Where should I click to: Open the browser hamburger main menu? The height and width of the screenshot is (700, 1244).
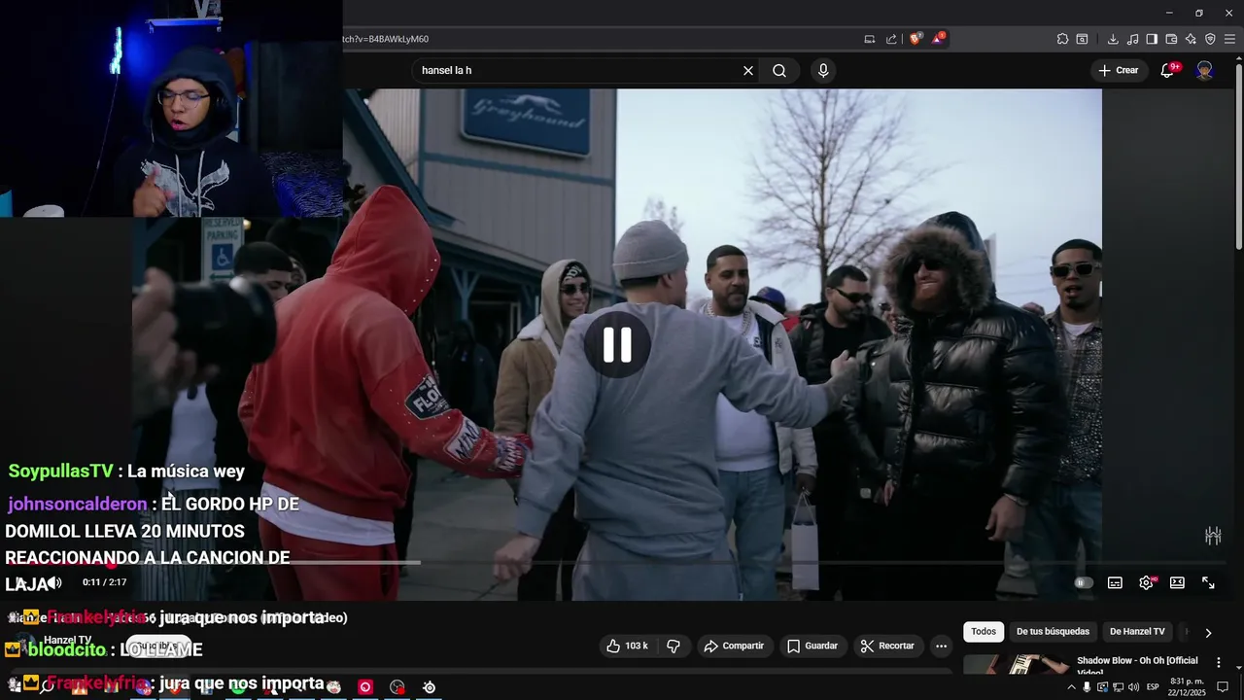pos(1229,39)
